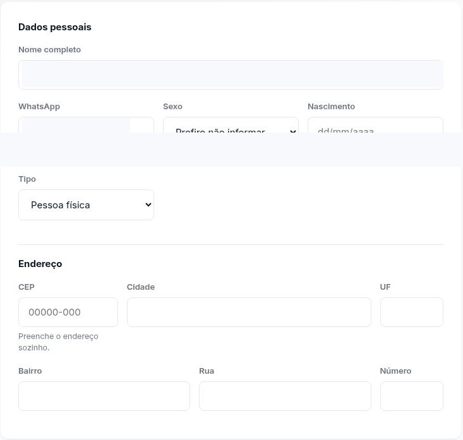
Task: Click the Rua label
Action: [207, 371]
